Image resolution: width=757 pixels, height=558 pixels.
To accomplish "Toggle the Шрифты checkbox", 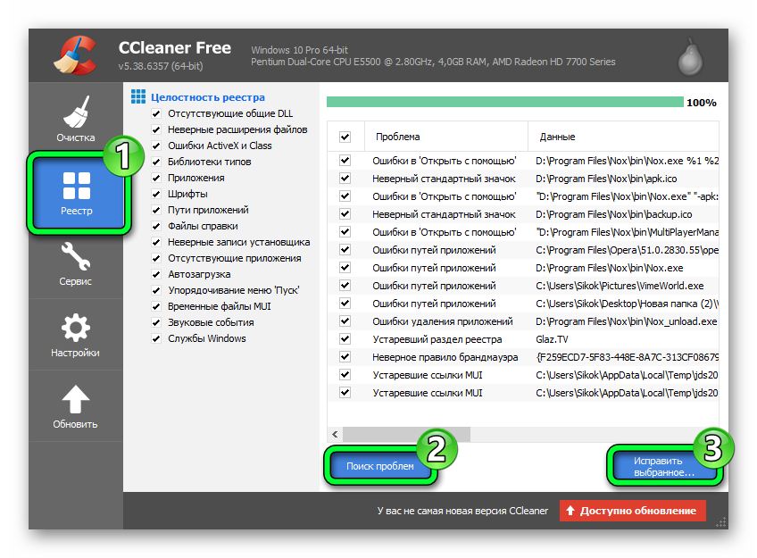I will tap(156, 194).
